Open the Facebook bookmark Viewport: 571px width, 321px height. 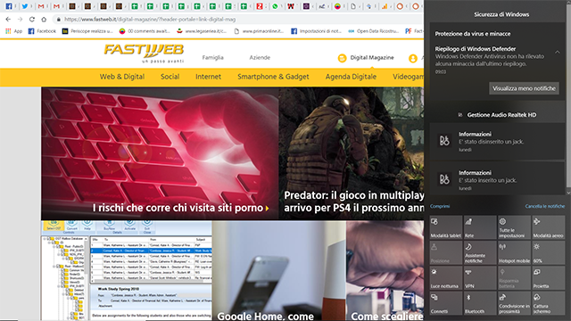coord(42,31)
